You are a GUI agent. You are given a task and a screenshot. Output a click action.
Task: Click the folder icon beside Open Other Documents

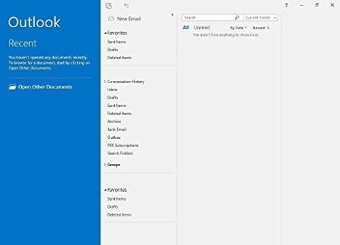click(12, 87)
